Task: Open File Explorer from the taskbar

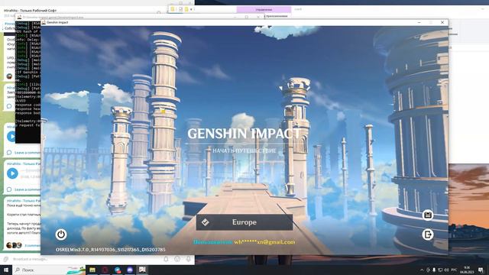Action: pyautogui.click(x=92, y=270)
